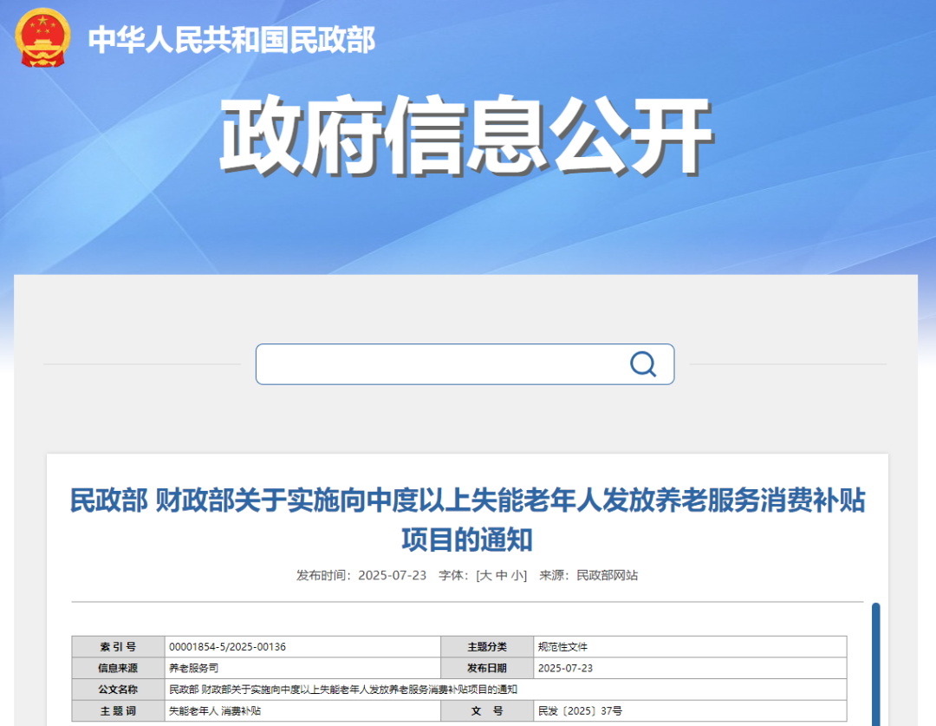Click the 来源 民政部网站 text

coord(588,575)
